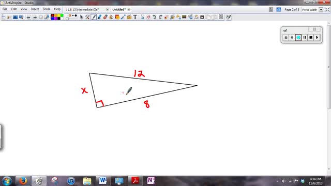
Task: Stop the screen recording
Action: pyautogui.click(x=311, y=38)
